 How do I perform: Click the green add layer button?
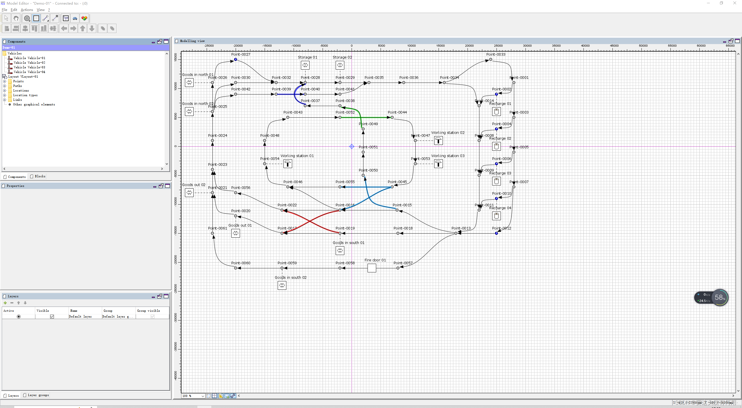click(5, 303)
